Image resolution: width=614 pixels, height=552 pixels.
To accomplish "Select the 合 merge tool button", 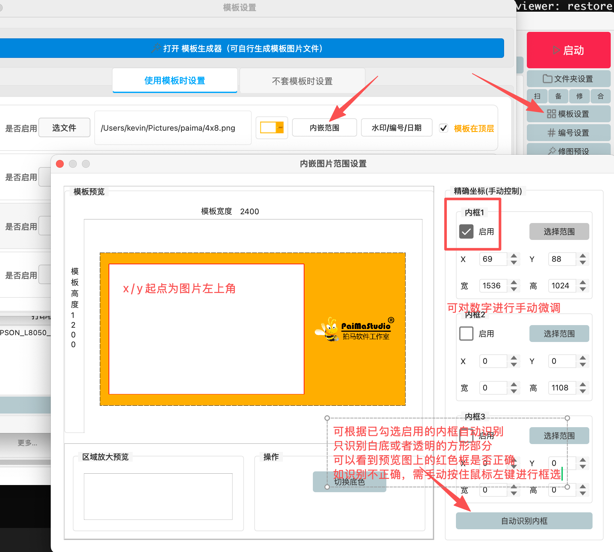I will point(600,96).
